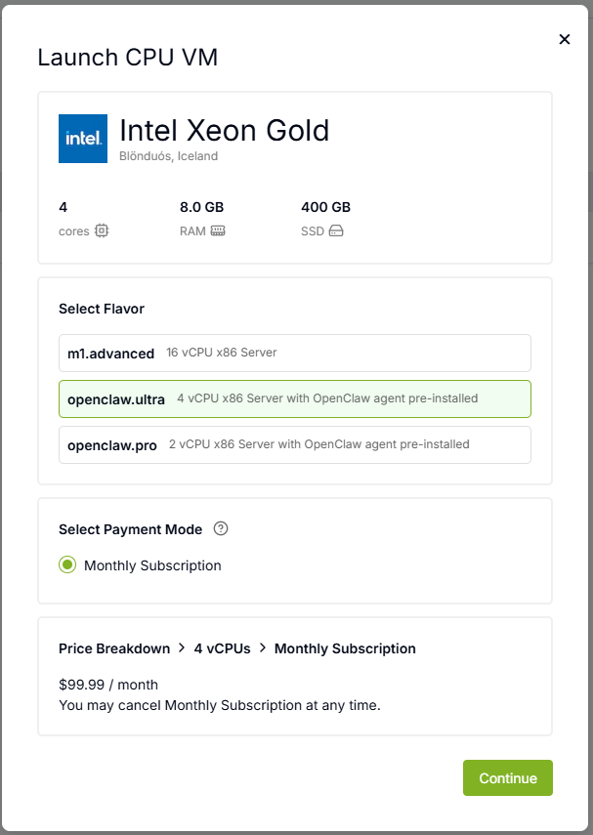Close the Launch CPU VM dialog
Screen dimensions: 593x835
564,39
